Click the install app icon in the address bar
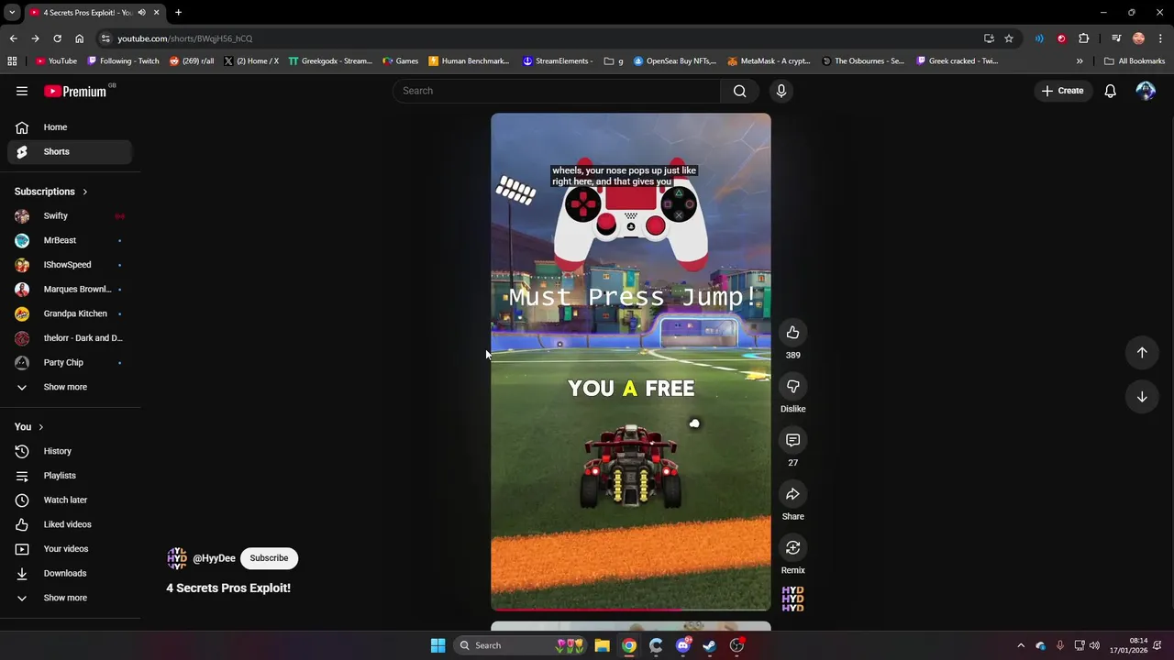The height and width of the screenshot is (660, 1174). 989,38
